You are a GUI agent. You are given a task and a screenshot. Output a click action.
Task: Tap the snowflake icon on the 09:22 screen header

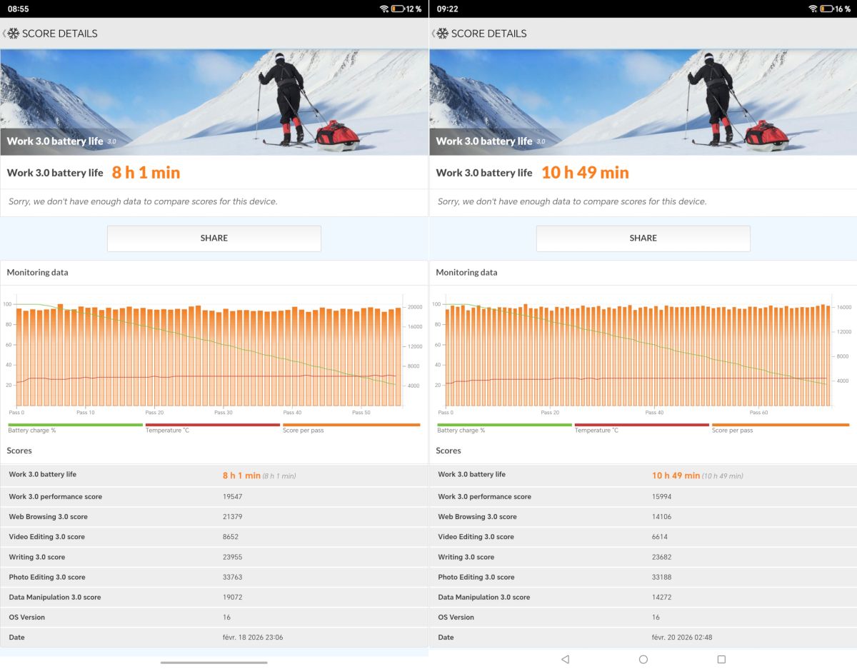click(x=442, y=34)
